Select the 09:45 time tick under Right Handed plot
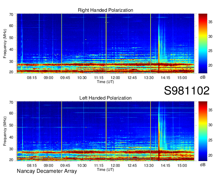 (x=65, y=78)
